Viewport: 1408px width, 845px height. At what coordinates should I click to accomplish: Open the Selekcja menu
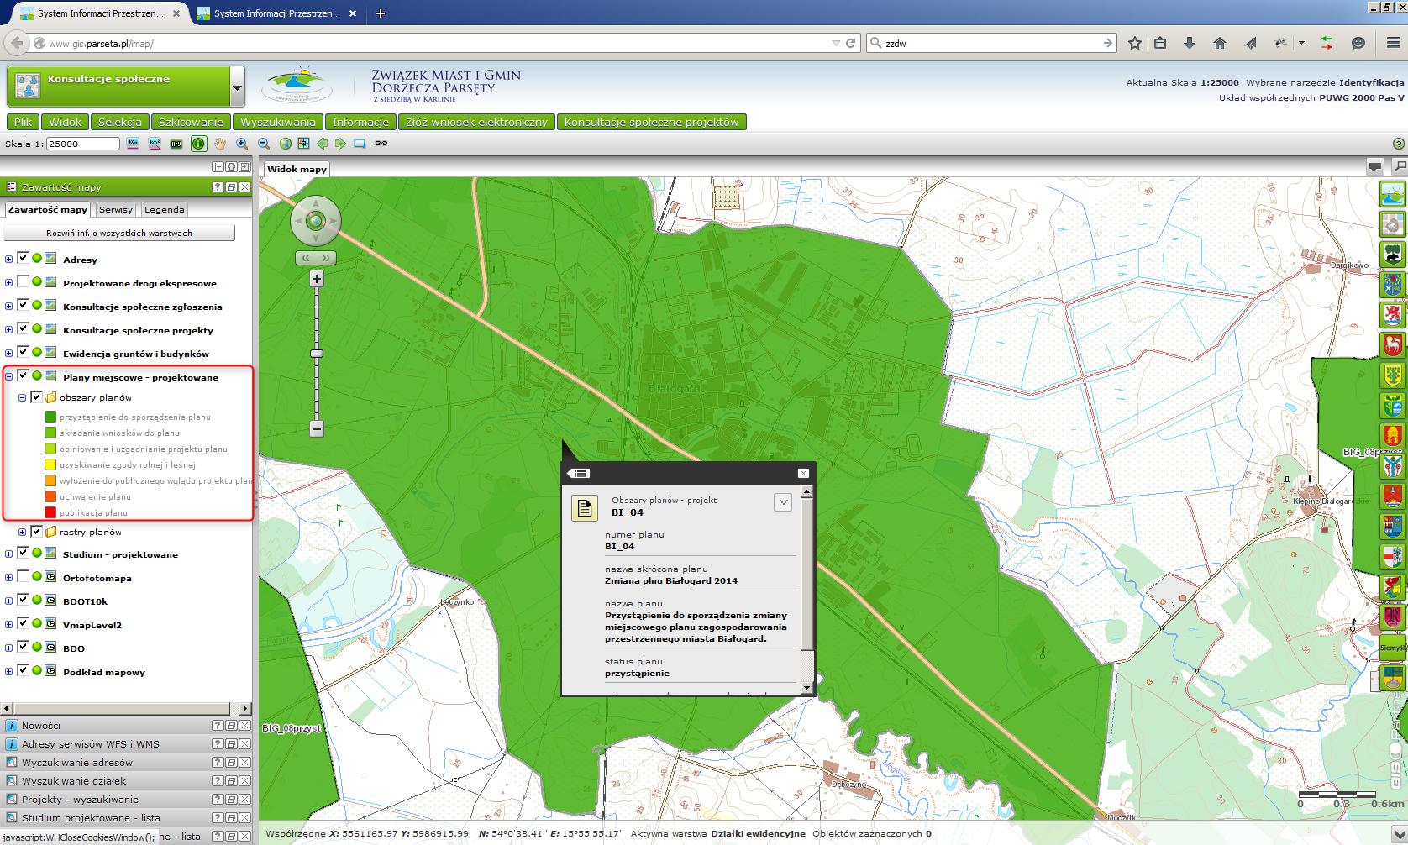click(x=120, y=122)
